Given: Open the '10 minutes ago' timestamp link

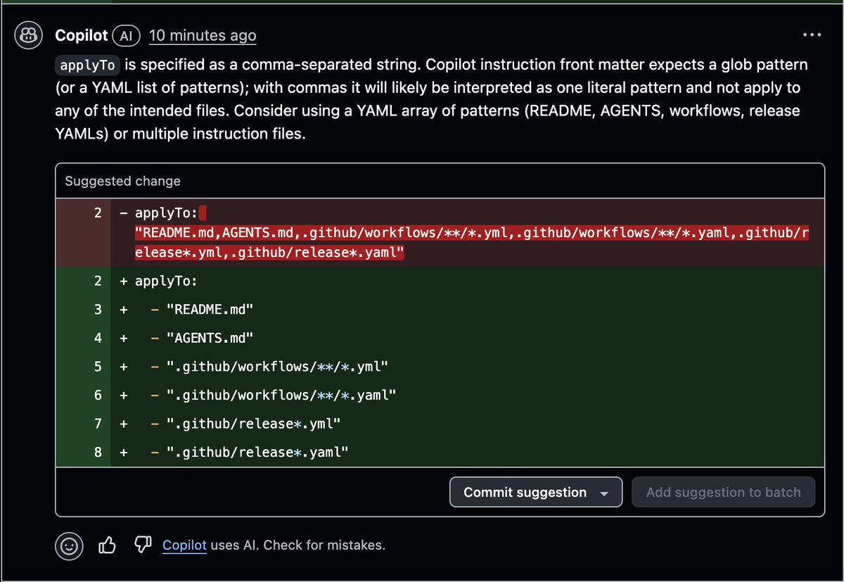Looking at the screenshot, I should point(203,35).
